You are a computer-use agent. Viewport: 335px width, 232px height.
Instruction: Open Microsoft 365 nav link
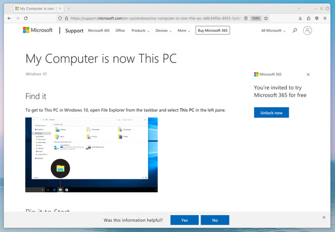(99, 31)
